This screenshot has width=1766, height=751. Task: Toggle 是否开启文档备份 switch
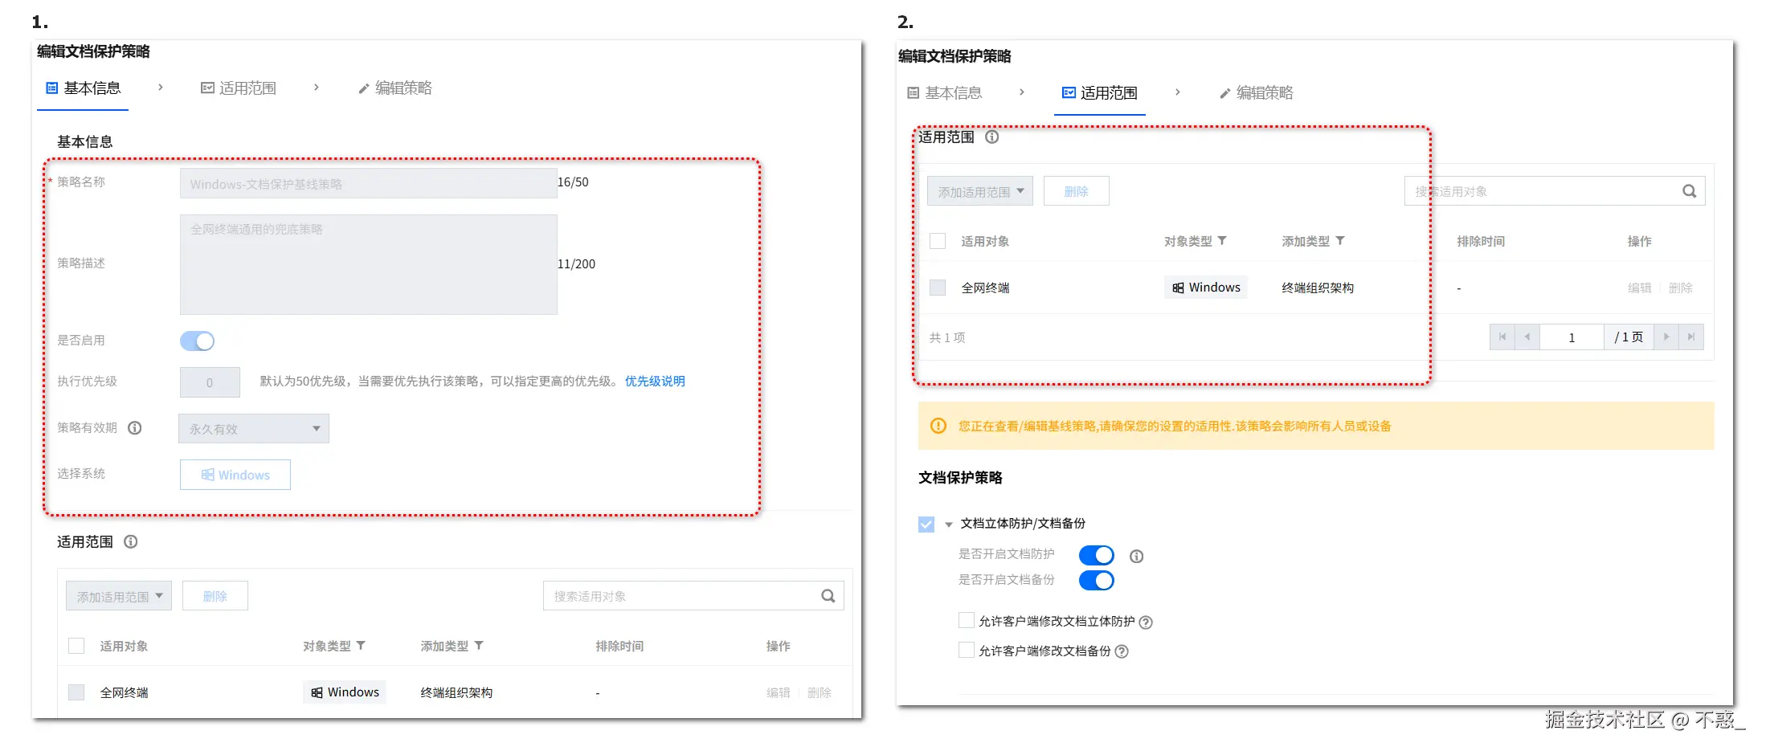1096,580
